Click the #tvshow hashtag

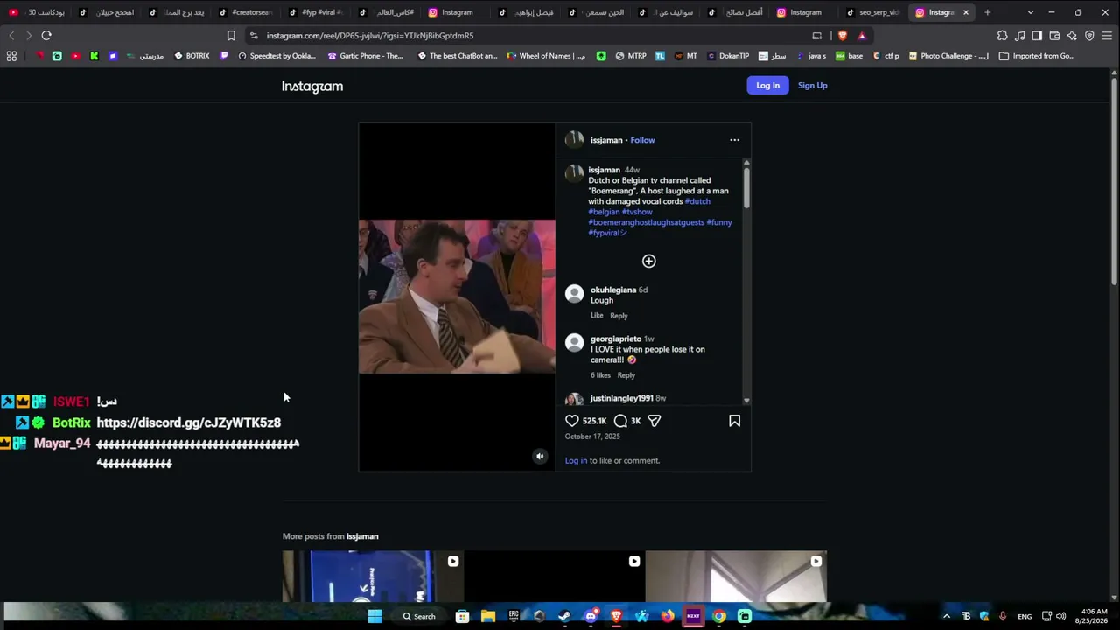(x=637, y=212)
